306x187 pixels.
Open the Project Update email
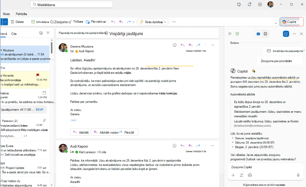[25, 168]
